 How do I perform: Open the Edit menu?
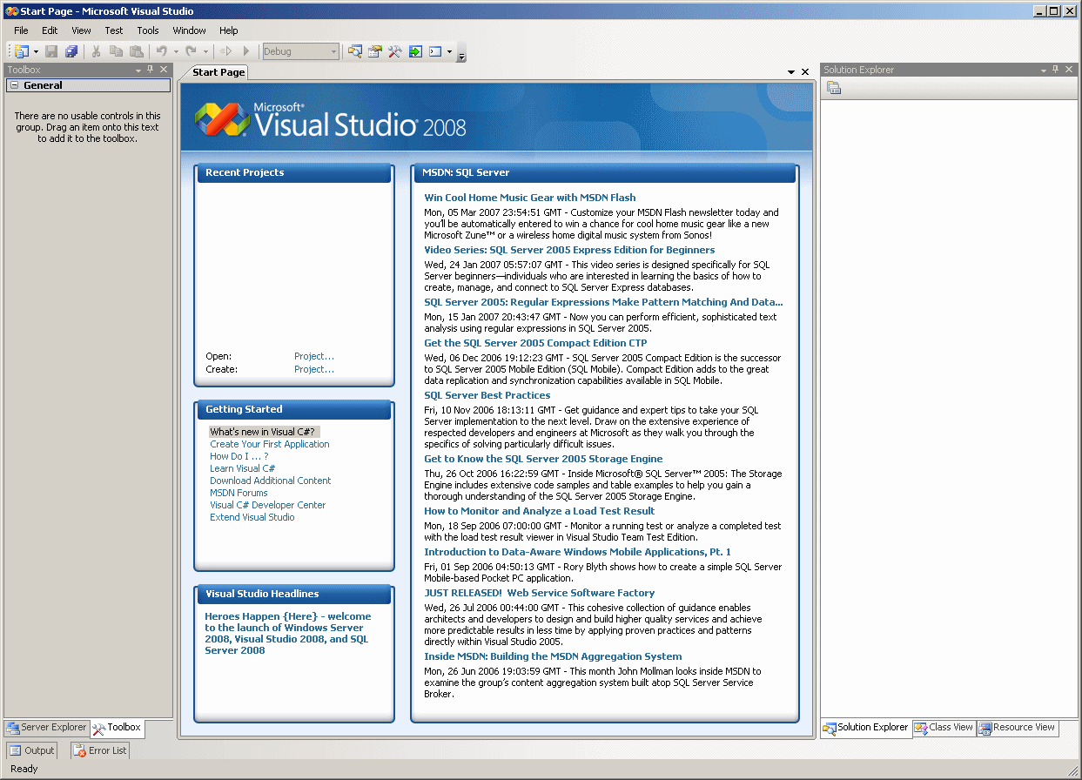click(50, 30)
